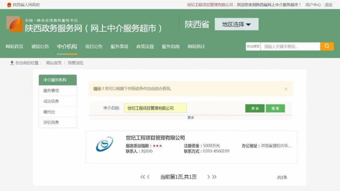
Task: Click the 陕西省 region label
Action: 197,25
